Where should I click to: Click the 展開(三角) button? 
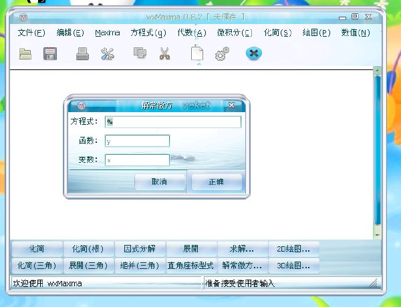point(88,266)
